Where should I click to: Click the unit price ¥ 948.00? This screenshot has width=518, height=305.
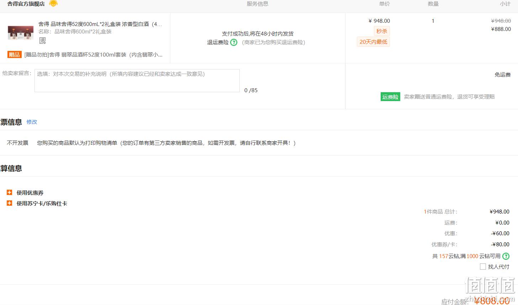(x=379, y=21)
